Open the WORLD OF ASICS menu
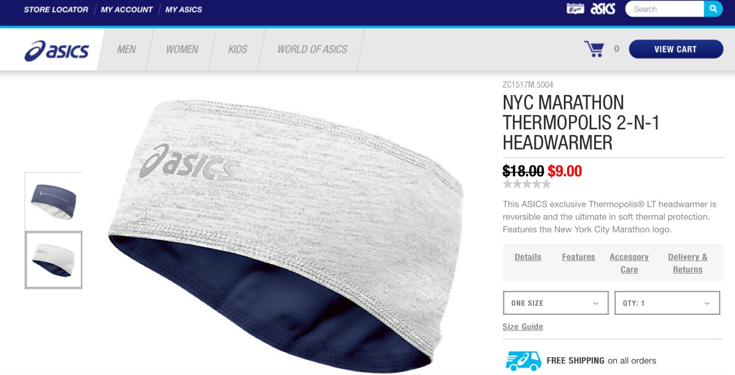735x375 pixels. pos(312,49)
